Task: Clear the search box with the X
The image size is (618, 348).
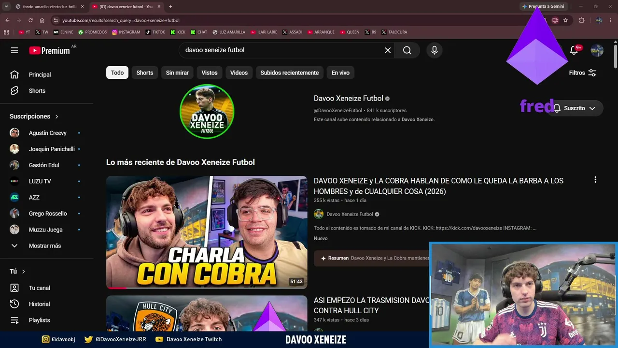Action: (x=388, y=50)
